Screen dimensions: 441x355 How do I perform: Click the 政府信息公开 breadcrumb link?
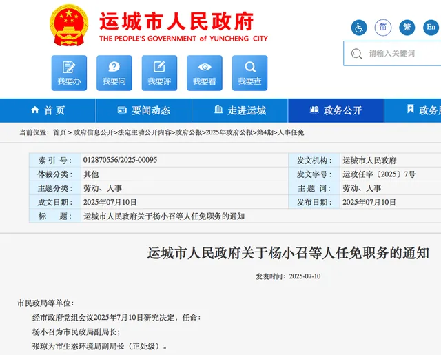[94, 132]
